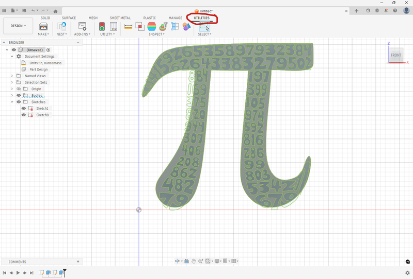Switch to the MANAGE tab
The width and height of the screenshot is (413, 279).
click(175, 18)
